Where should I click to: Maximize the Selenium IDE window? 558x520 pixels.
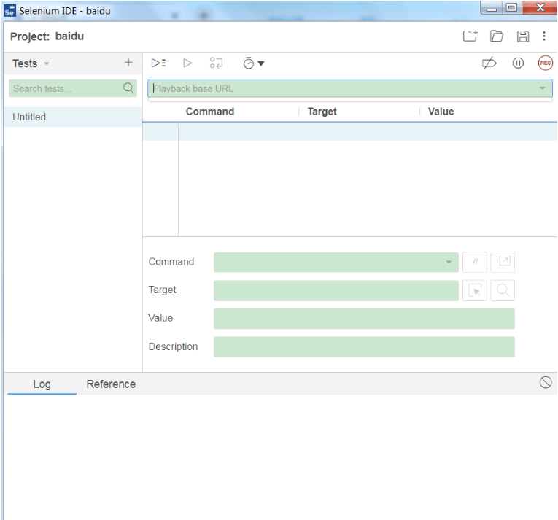point(512,7)
